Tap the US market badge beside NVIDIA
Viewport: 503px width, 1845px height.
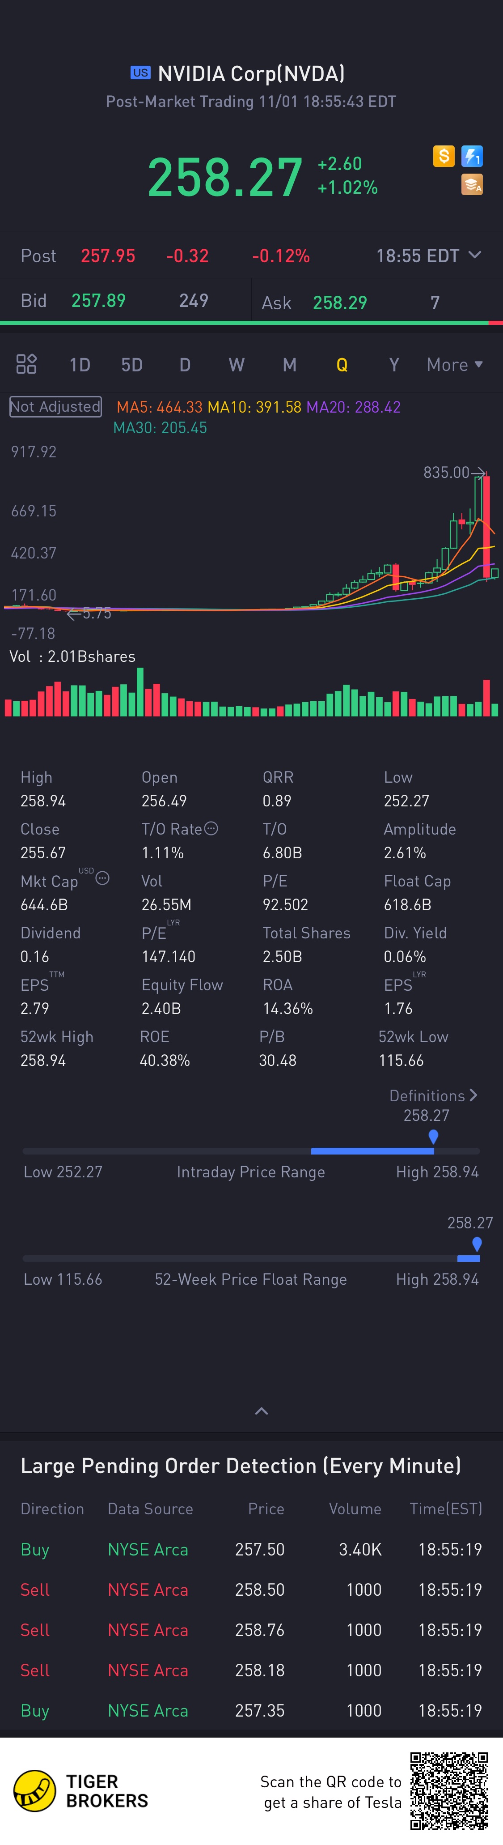point(140,72)
